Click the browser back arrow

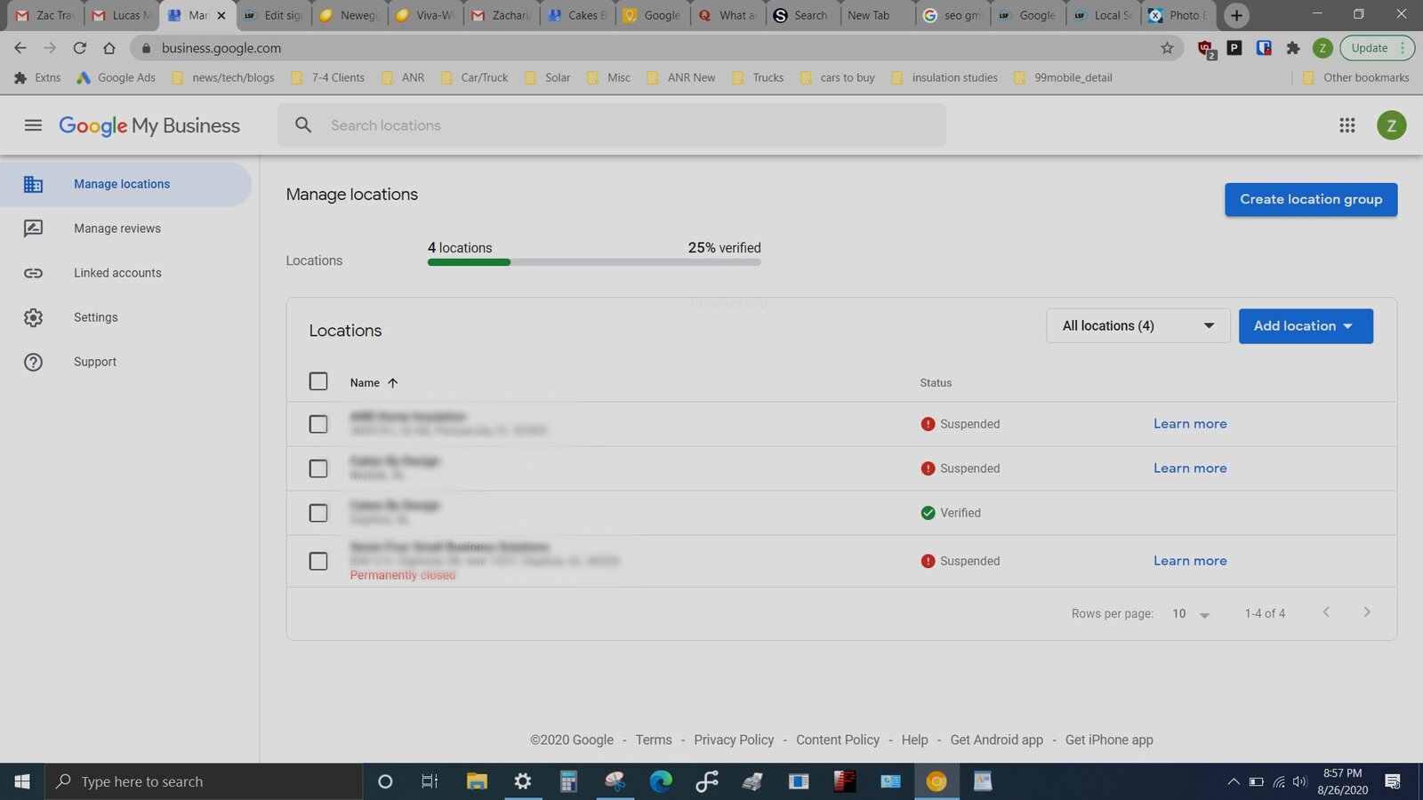coord(20,48)
